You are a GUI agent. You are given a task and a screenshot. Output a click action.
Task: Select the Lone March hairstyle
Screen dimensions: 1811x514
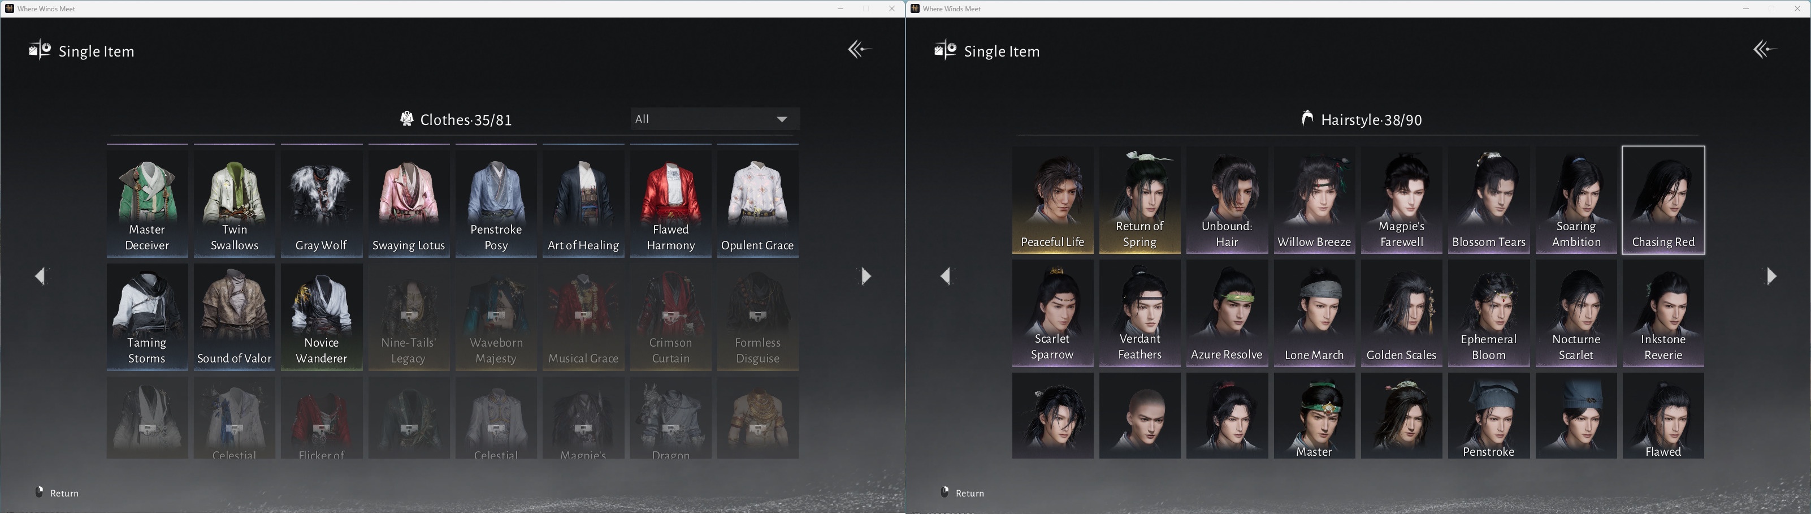pyautogui.click(x=1314, y=313)
